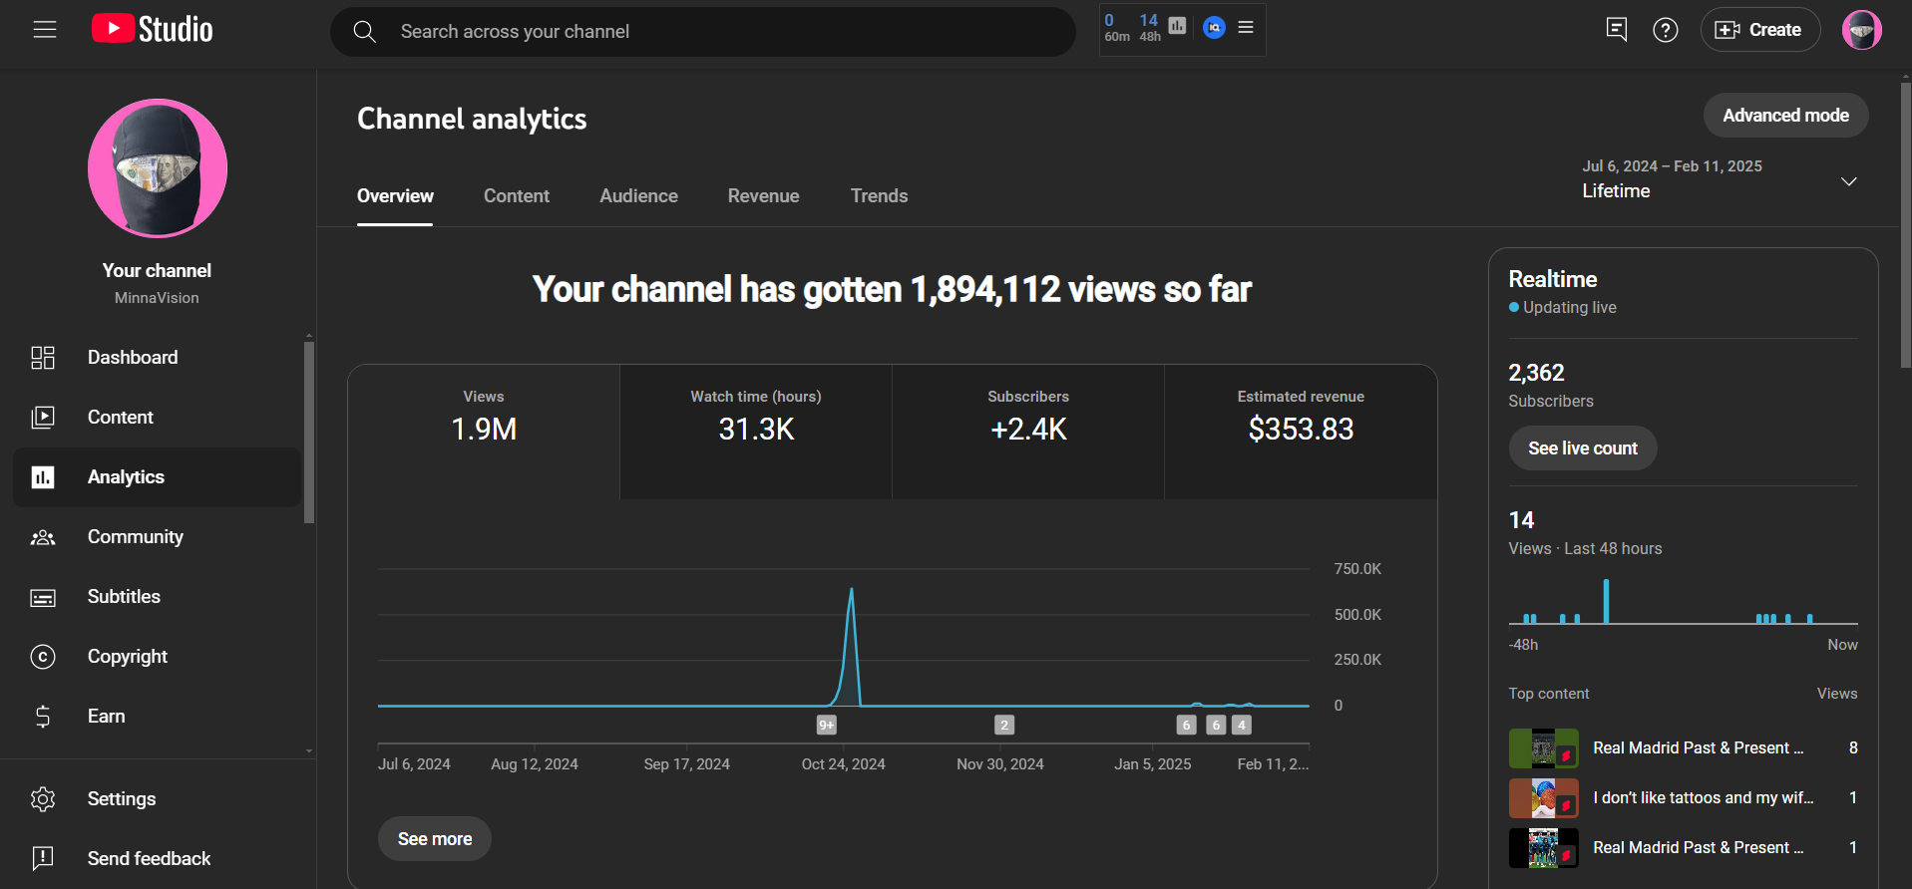Switch to the Audience tab
1912x889 pixels.
pyautogui.click(x=638, y=196)
